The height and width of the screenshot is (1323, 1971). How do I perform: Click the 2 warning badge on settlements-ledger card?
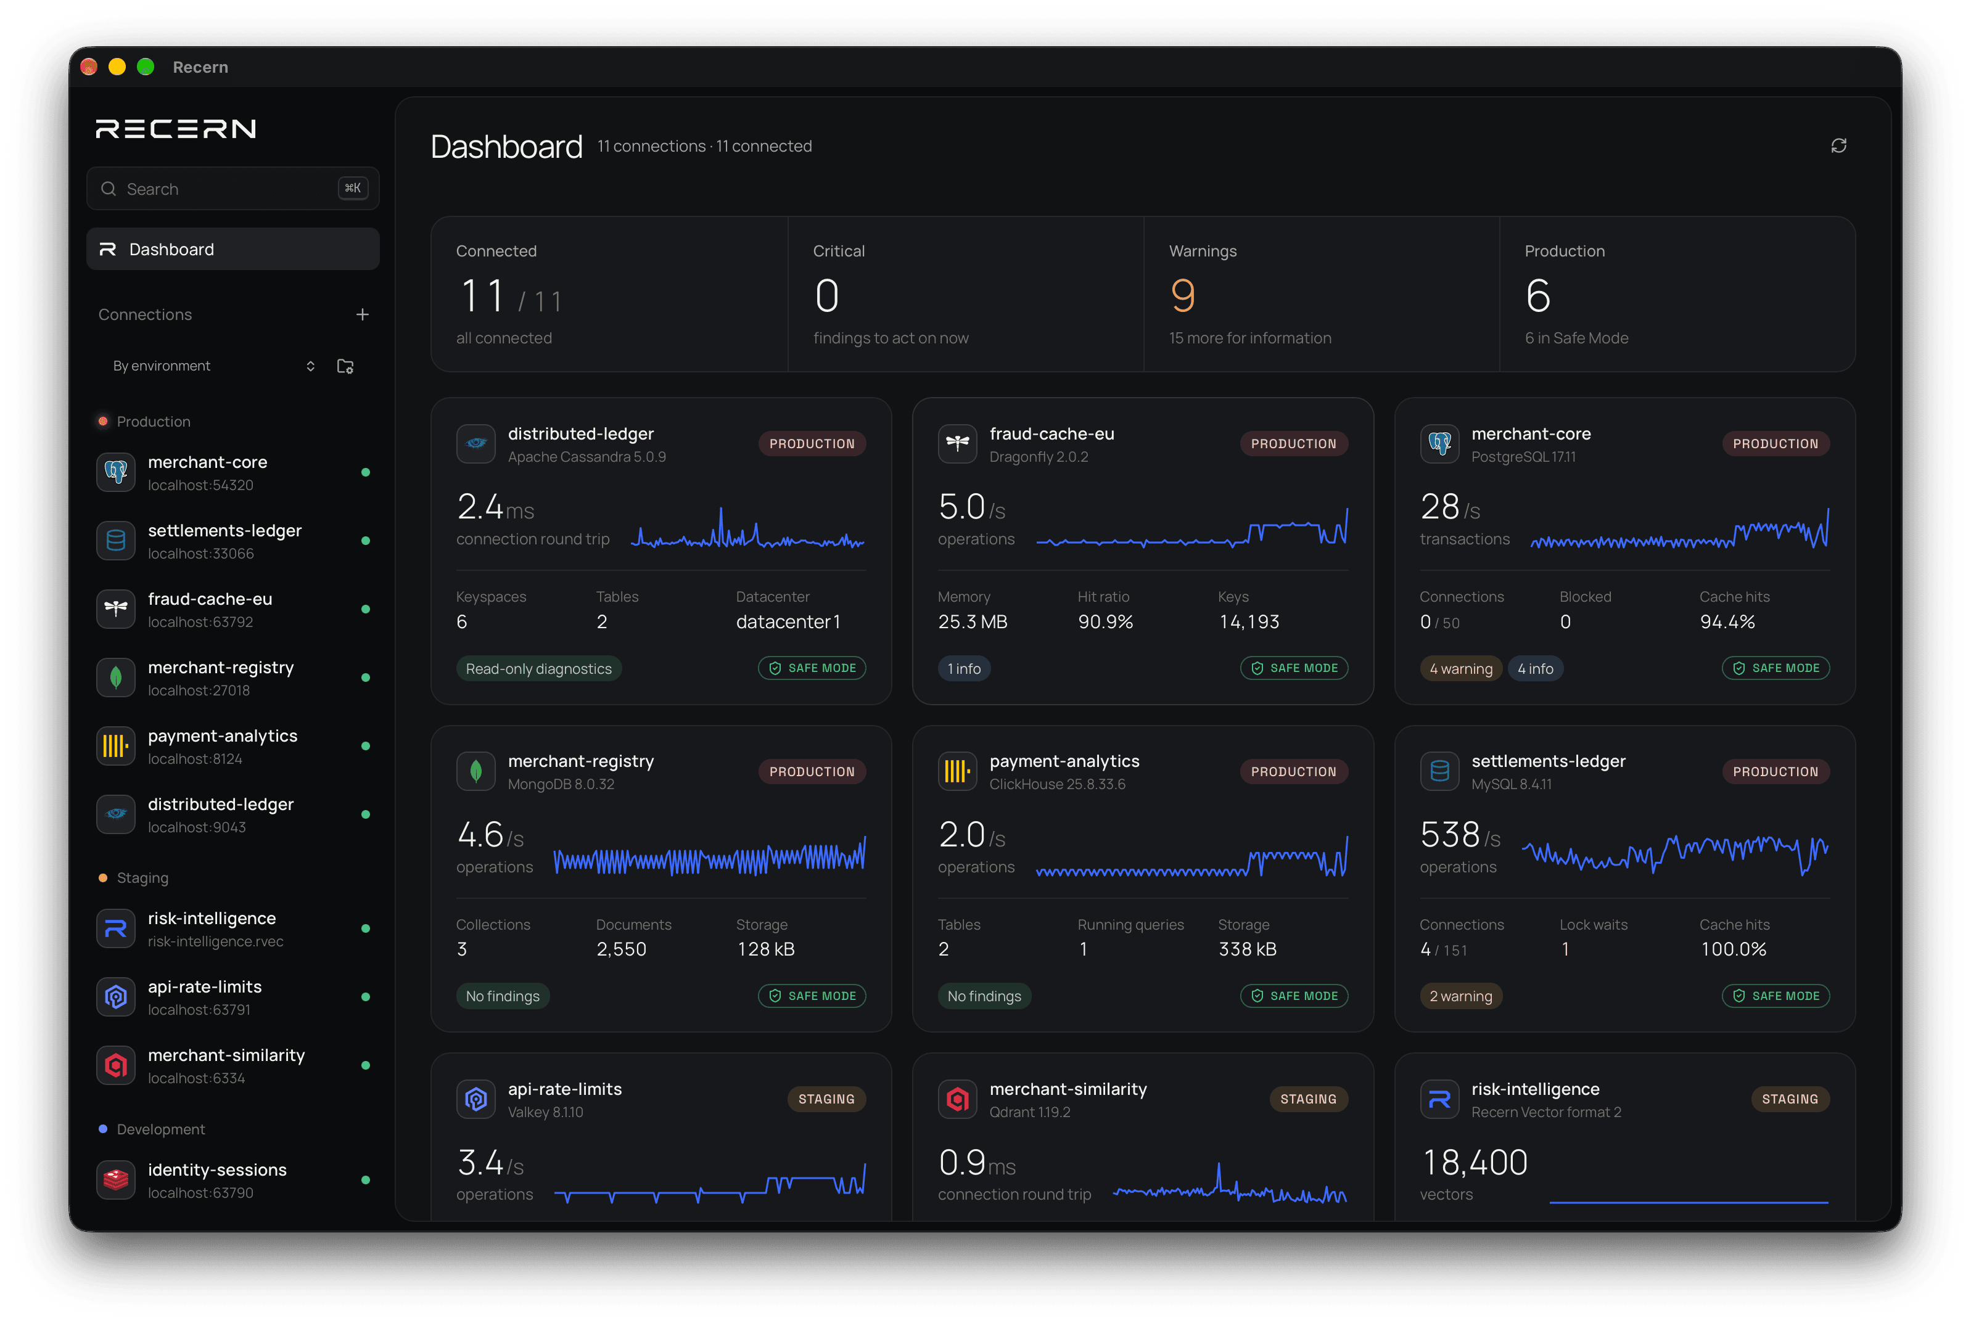click(1460, 996)
